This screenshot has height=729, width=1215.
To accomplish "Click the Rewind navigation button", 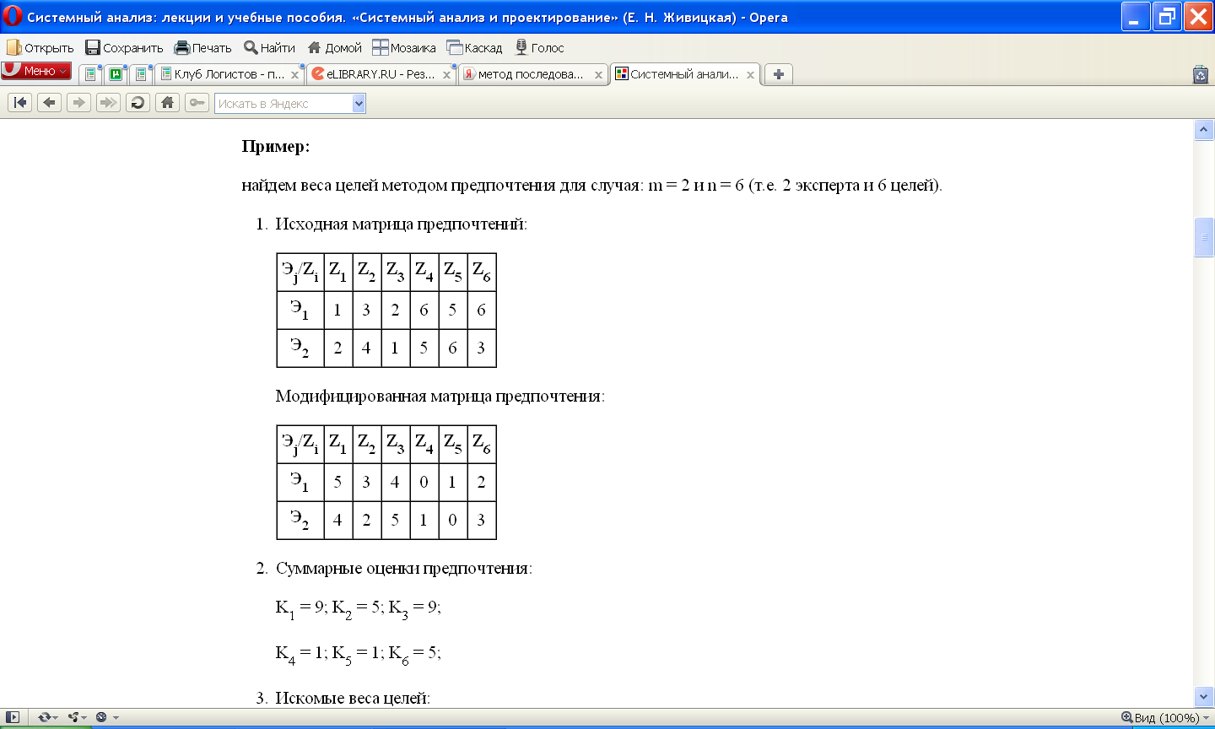I will click(20, 103).
